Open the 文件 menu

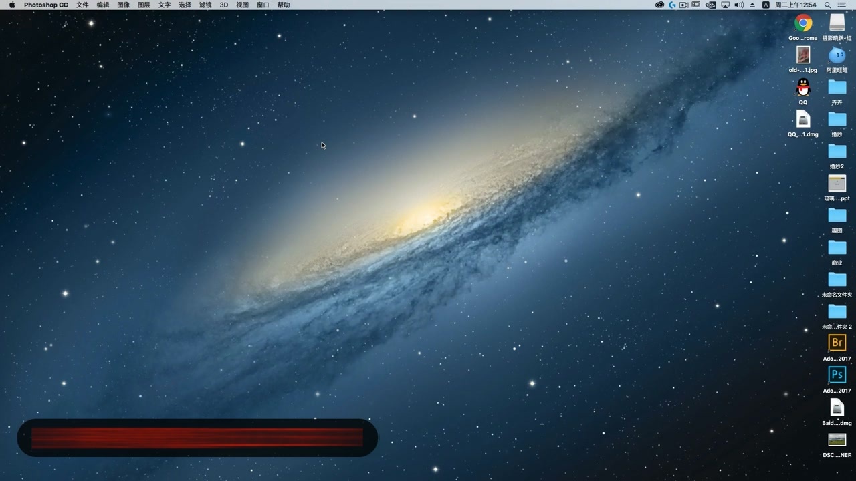pyautogui.click(x=82, y=5)
